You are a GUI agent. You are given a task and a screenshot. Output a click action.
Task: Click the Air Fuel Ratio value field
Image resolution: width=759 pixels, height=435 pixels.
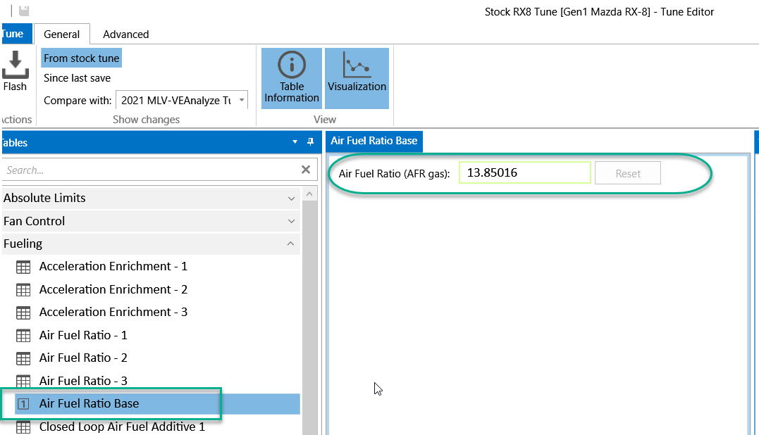524,173
